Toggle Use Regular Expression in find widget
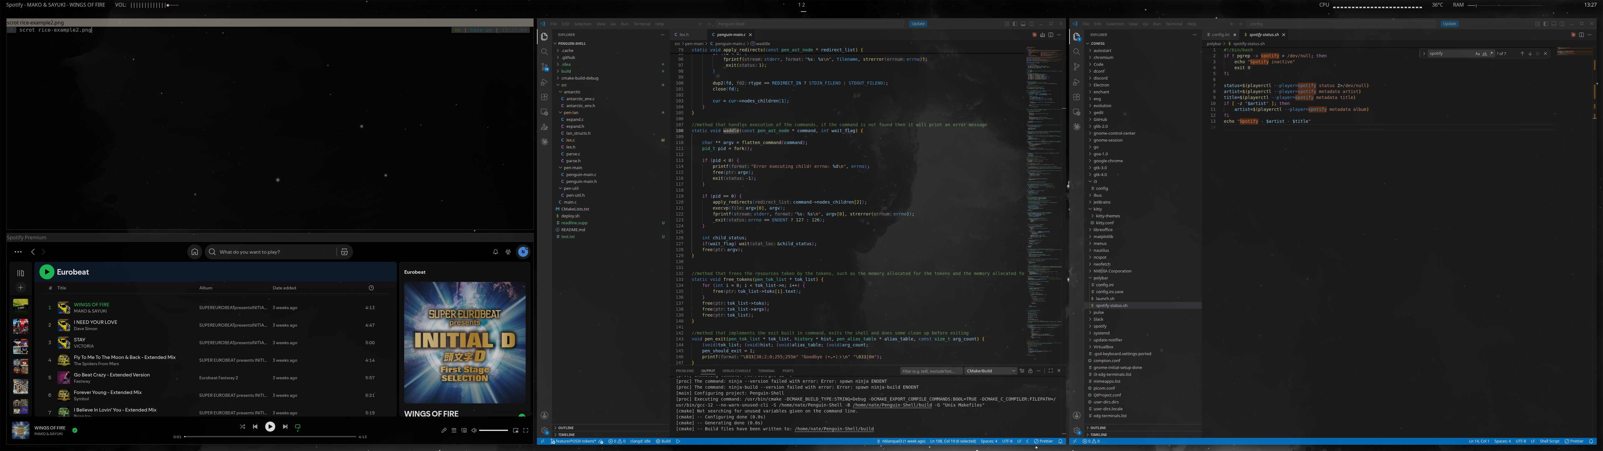The height and width of the screenshot is (451, 1603). [1491, 54]
